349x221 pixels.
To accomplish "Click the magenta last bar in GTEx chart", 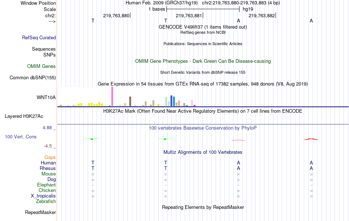I will click(x=195, y=106).
